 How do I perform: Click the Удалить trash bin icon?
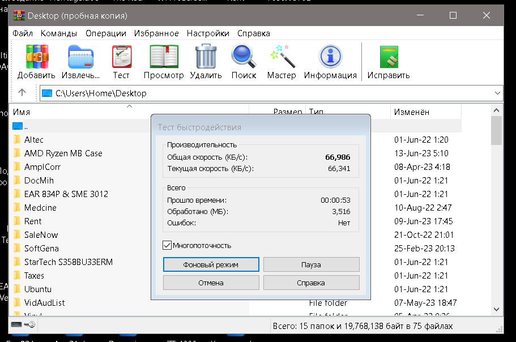click(x=206, y=57)
